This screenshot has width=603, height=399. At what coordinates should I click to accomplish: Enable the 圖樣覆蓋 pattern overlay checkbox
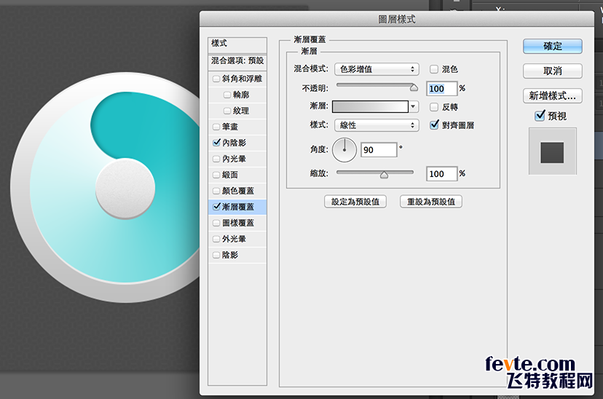216,223
